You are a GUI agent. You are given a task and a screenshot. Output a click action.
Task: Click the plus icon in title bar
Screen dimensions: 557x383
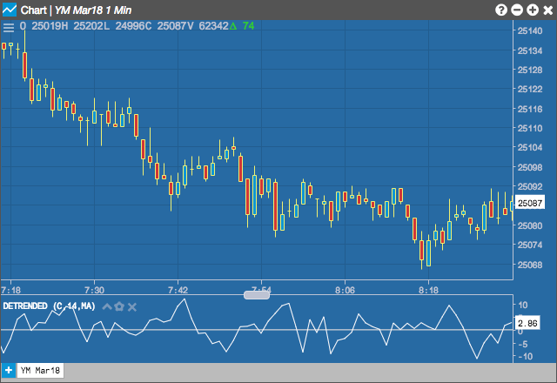[532, 10]
